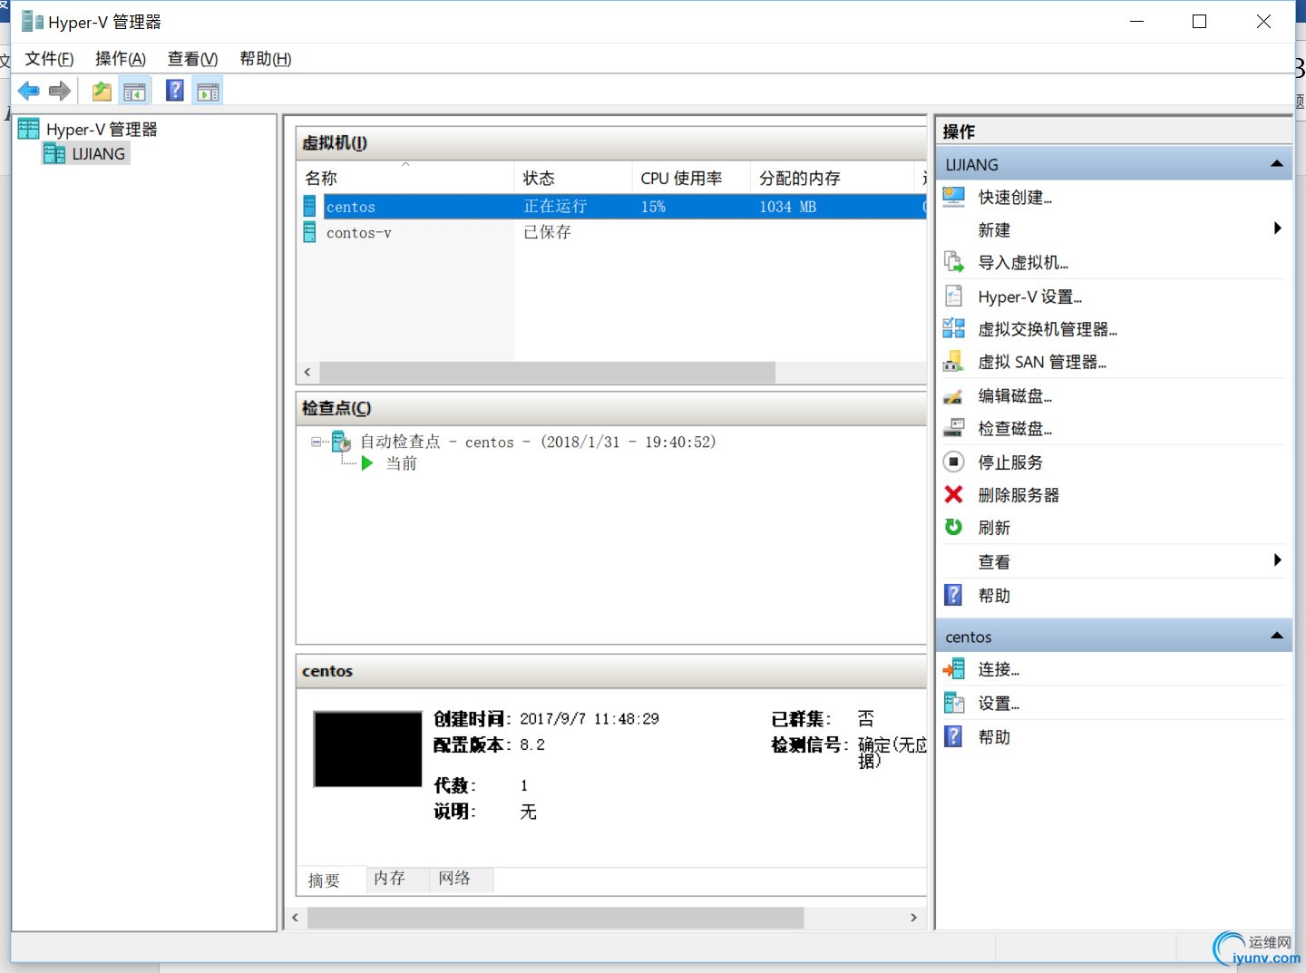Click the Connect (连接) icon under centos
The width and height of the screenshot is (1306, 973).
pyautogui.click(x=954, y=669)
